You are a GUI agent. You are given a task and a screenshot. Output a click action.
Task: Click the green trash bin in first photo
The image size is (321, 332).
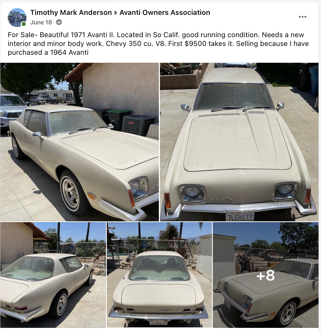[119, 119]
